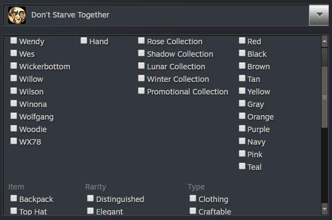This screenshot has height=220, width=332.
Task: Check the Craftable type filter
Action: [x=193, y=211]
